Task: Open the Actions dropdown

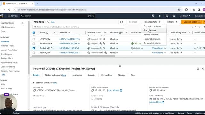Action: [172, 22]
